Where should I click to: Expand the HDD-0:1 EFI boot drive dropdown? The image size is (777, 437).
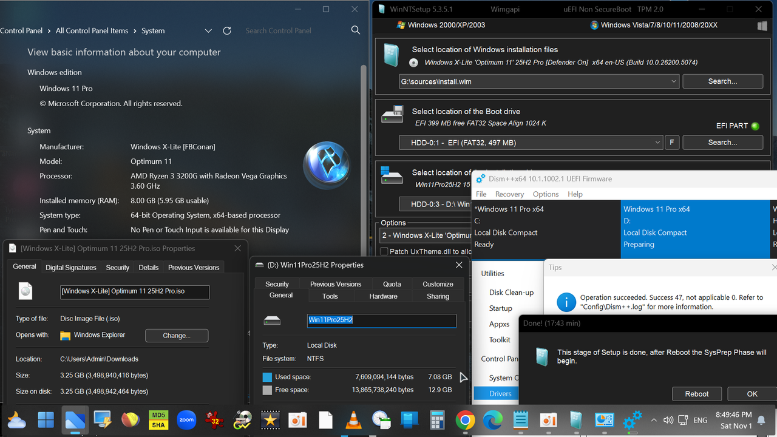pyautogui.click(x=657, y=142)
